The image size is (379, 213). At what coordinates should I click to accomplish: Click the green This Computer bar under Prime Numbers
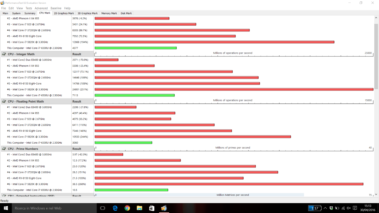131,190
